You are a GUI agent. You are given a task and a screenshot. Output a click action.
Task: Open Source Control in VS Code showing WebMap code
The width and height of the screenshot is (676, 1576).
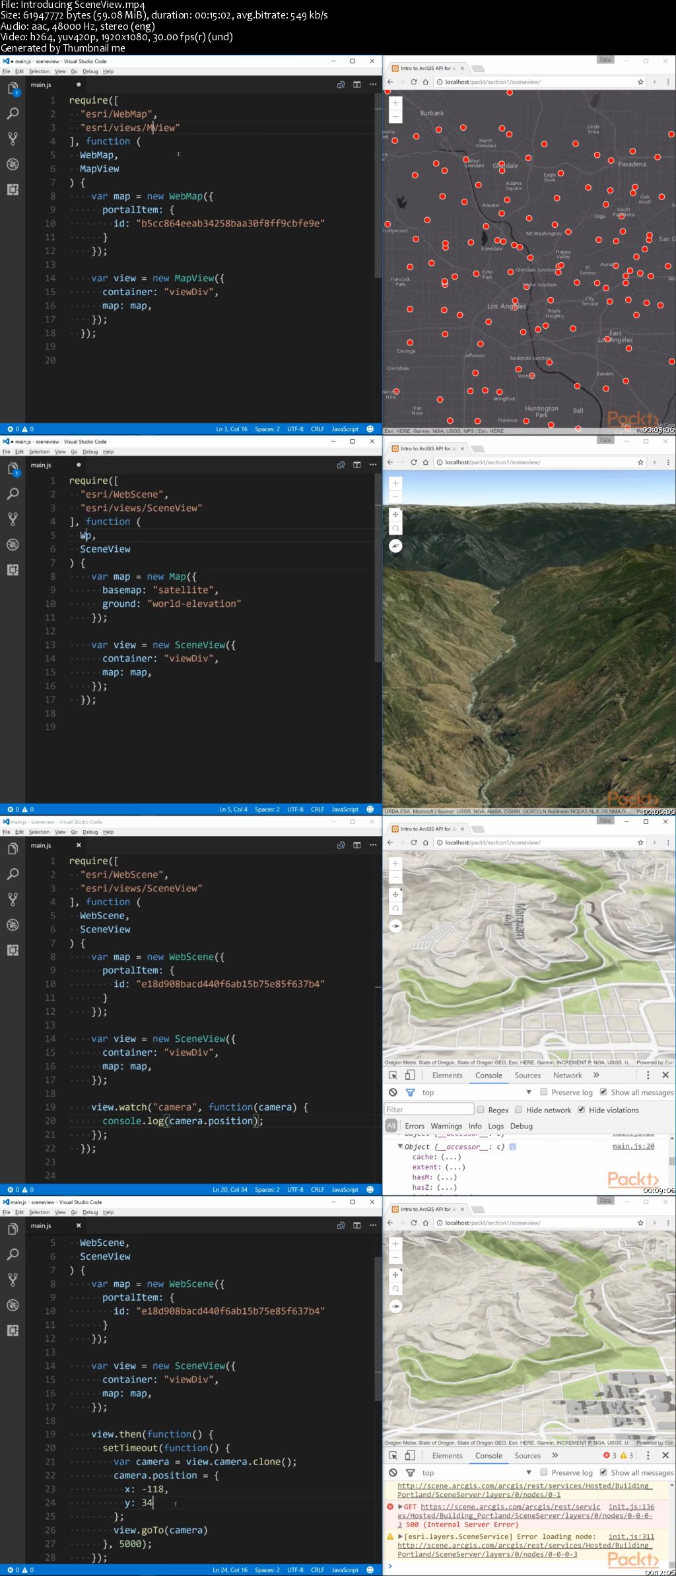[13, 139]
